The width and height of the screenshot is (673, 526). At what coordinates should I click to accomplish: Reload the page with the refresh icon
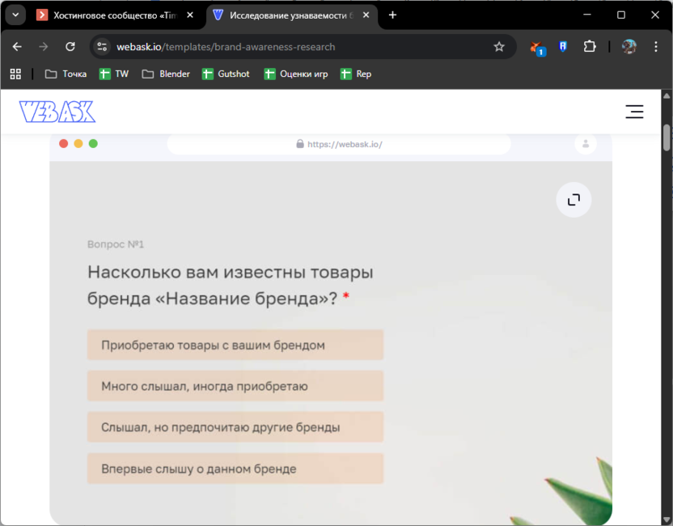click(x=71, y=46)
